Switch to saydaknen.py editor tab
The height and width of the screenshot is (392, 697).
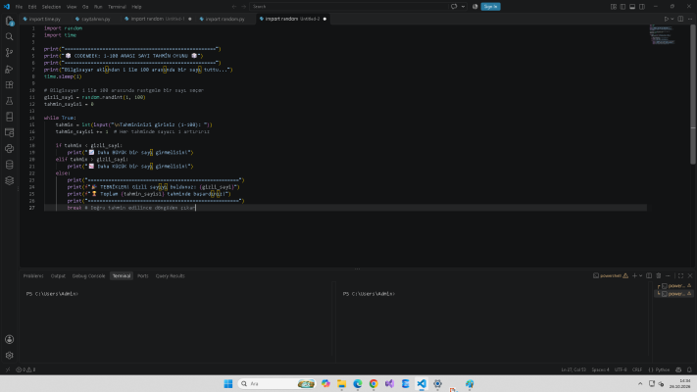pyautogui.click(x=95, y=20)
